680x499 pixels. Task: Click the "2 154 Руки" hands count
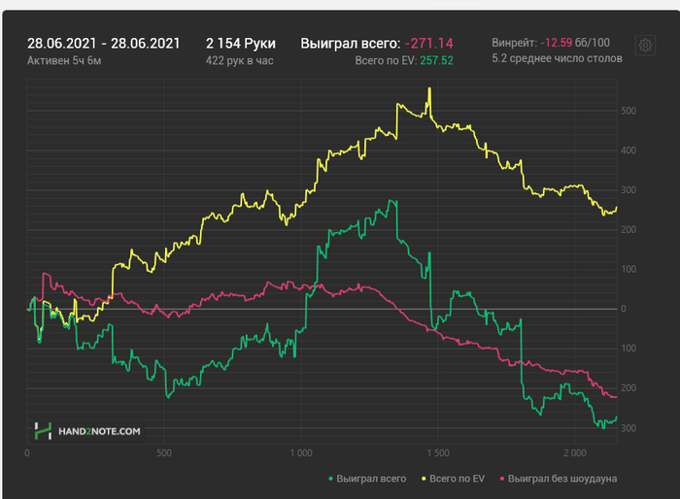241,44
